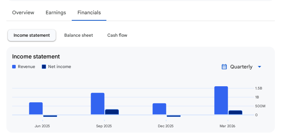Click the Revenue legend label
The width and height of the screenshot is (282, 139).
coord(26,67)
